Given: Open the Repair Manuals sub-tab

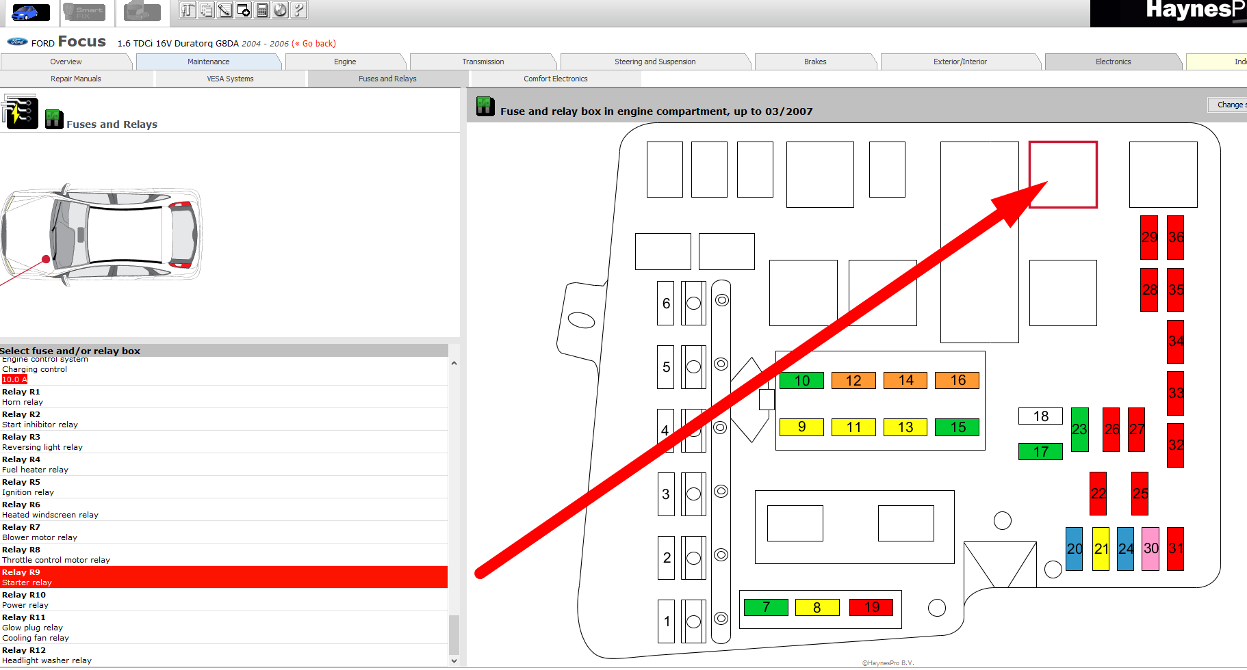Looking at the screenshot, I should pyautogui.click(x=76, y=79).
